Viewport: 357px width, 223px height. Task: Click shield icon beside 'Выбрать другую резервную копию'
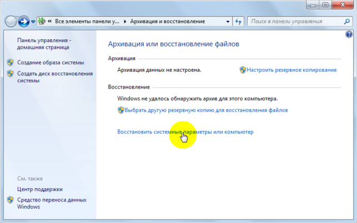pyautogui.click(x=120, y=110)
